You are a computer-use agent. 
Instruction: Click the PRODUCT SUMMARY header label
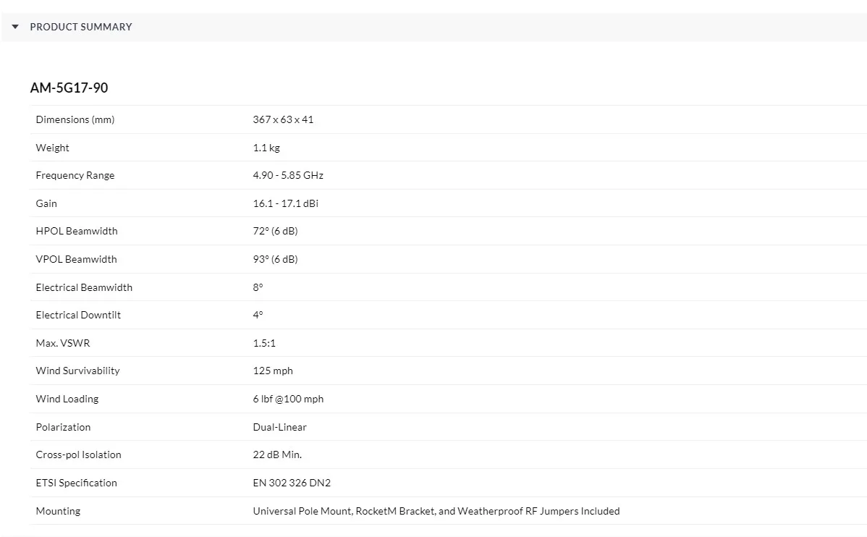[80, 27]
